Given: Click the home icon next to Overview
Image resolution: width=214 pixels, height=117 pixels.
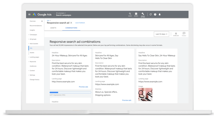Looking at the screenshot, I should point(42,21).
